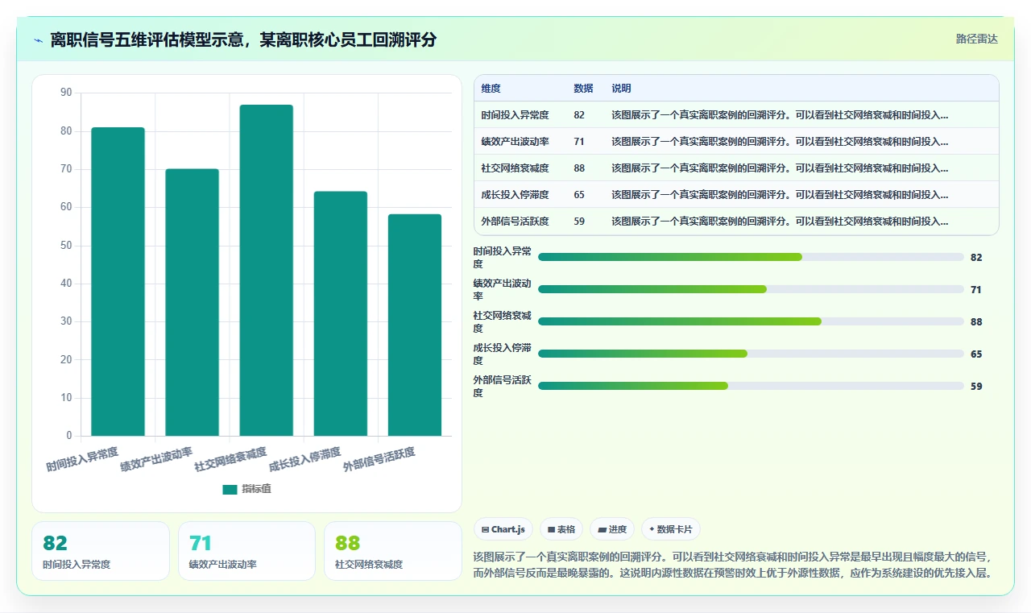The height and width of the screenshot is (613, 1031).
Task: Click the description for the 外部信号活跃度 row
Action: pos(780,222)
